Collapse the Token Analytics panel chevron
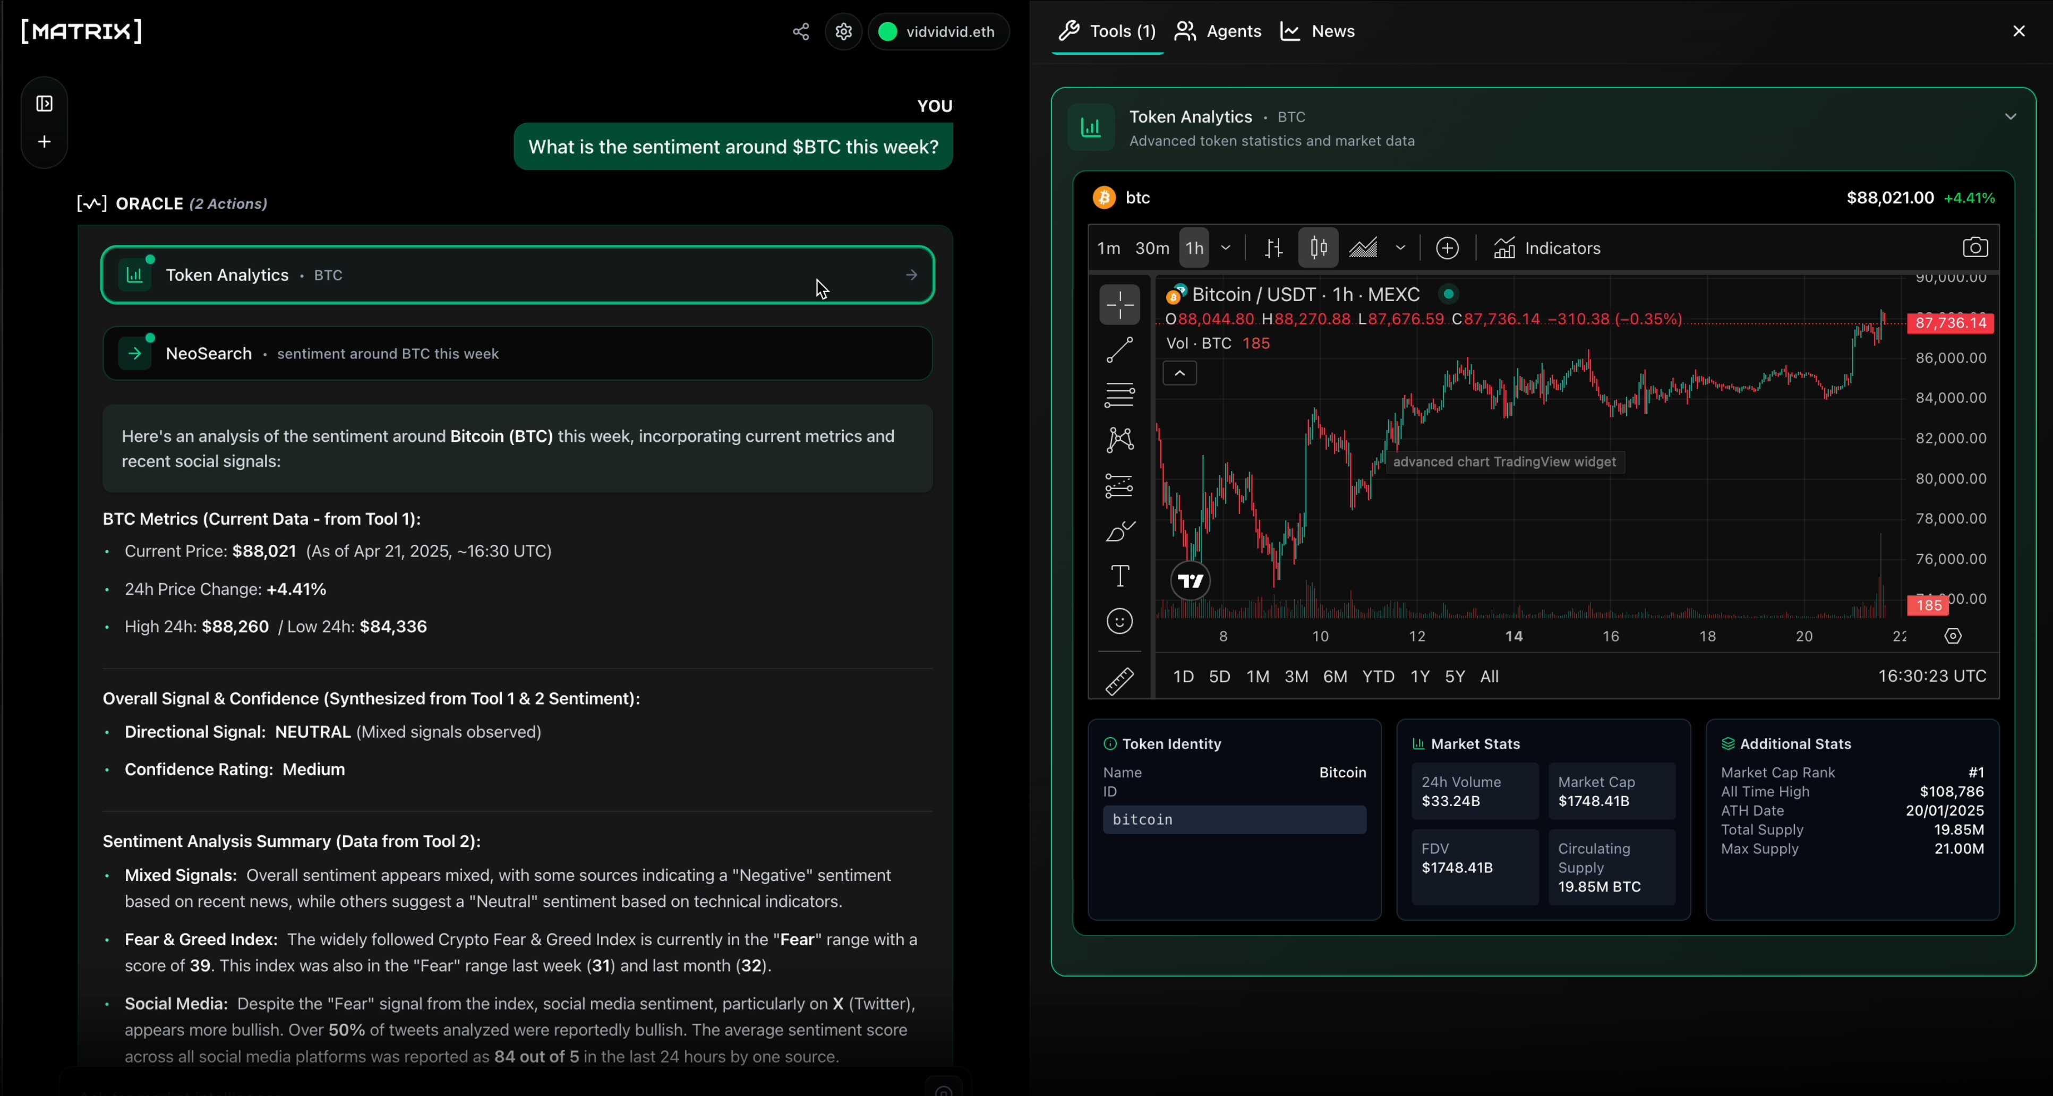 point(2011,117)
